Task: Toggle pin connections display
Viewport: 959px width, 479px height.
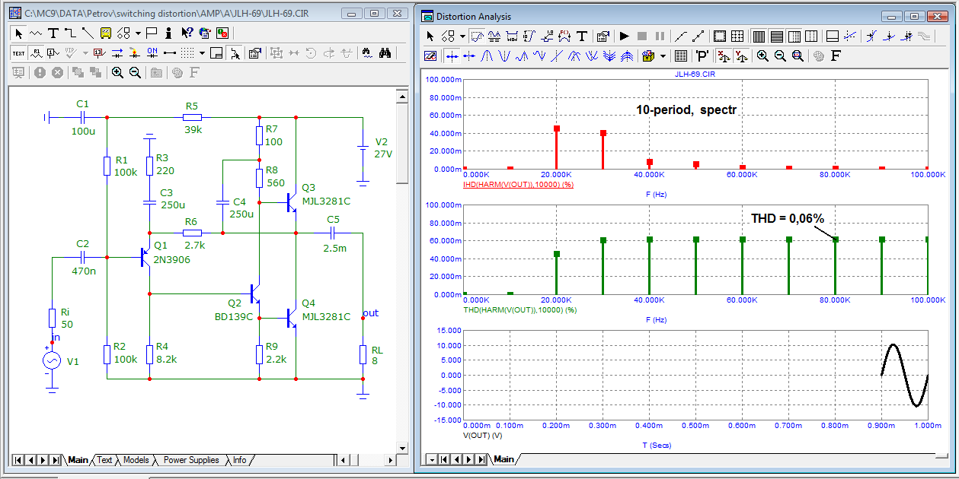Action: [x=170, y=53]
